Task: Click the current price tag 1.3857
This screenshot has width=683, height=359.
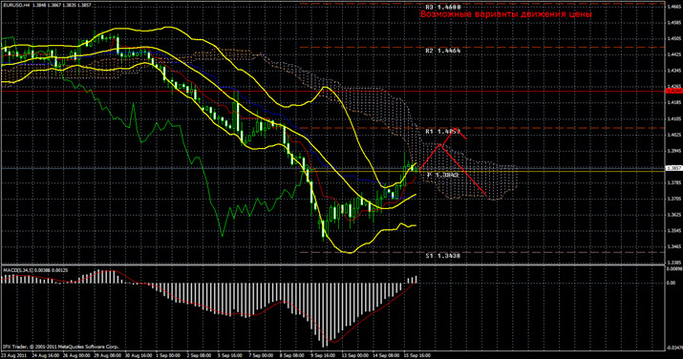Action: tap(673, 168)
